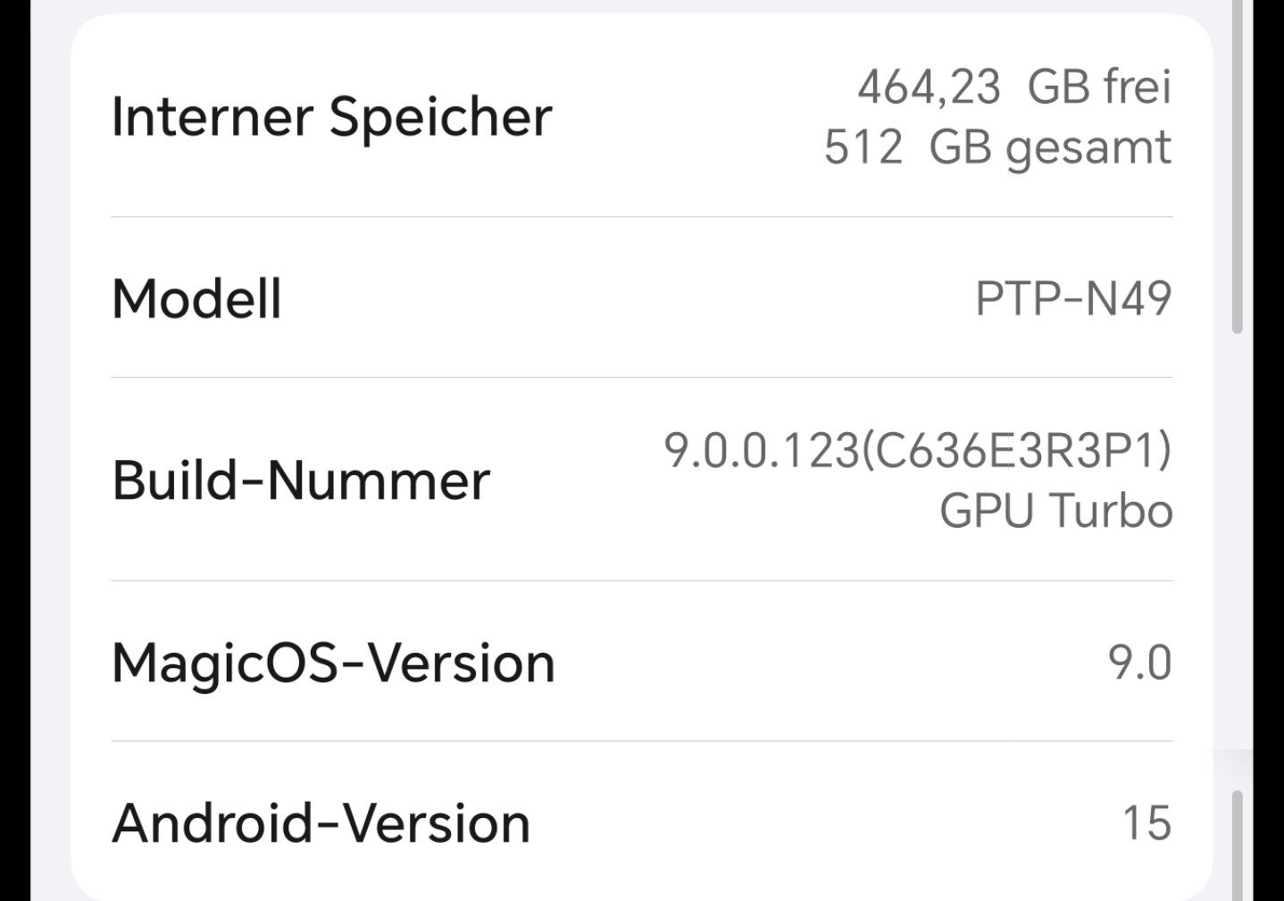
Task: Click the divider between Modell and Build-Nummer
Action: click(641, 378)
